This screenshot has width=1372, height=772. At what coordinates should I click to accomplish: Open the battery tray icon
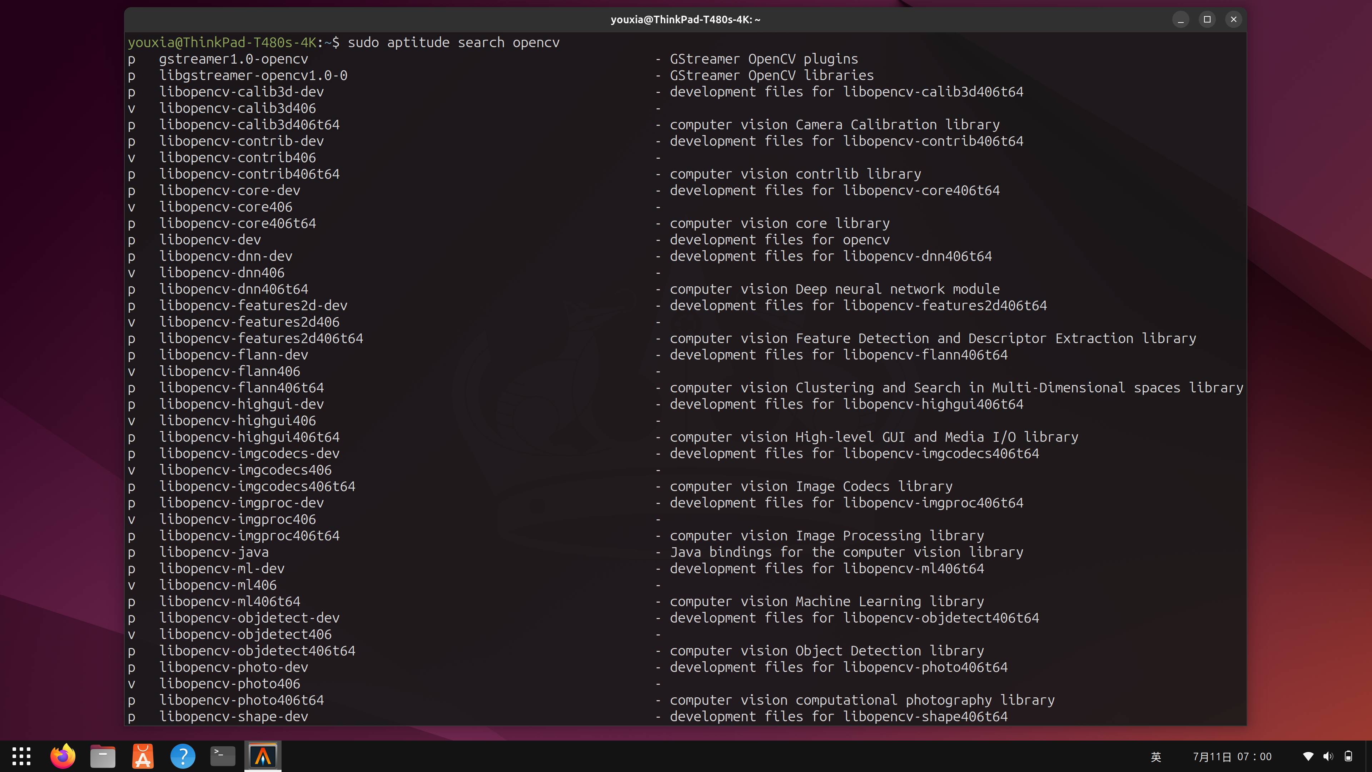coord(1348,757)
